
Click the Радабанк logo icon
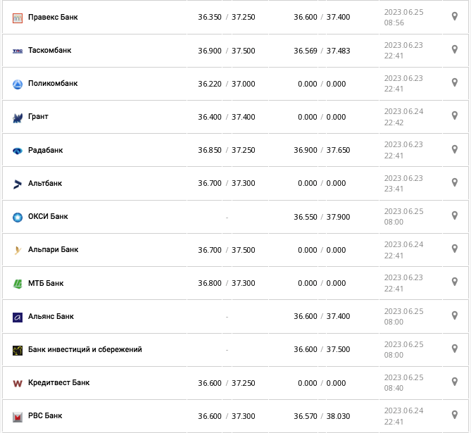[x=18, y=151]
